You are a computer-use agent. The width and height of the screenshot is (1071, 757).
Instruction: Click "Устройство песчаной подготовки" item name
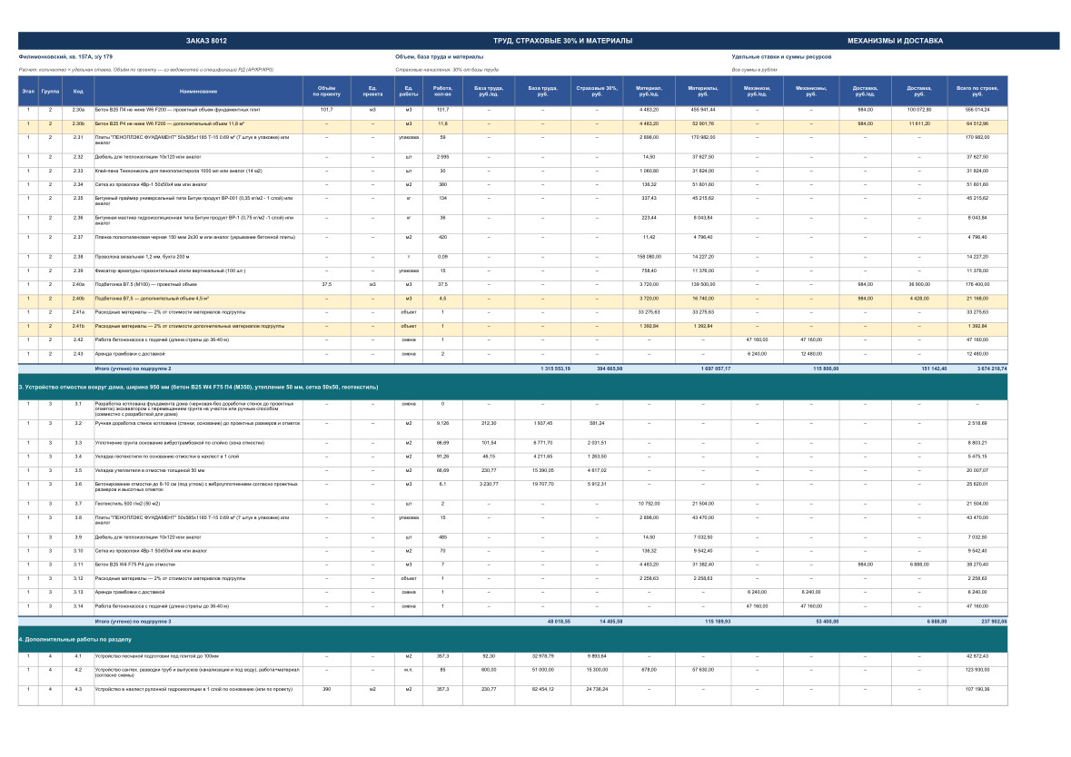(157, 656)
